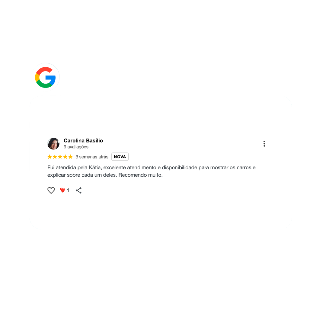Click the "Recomendo muito" sentence

140,175
